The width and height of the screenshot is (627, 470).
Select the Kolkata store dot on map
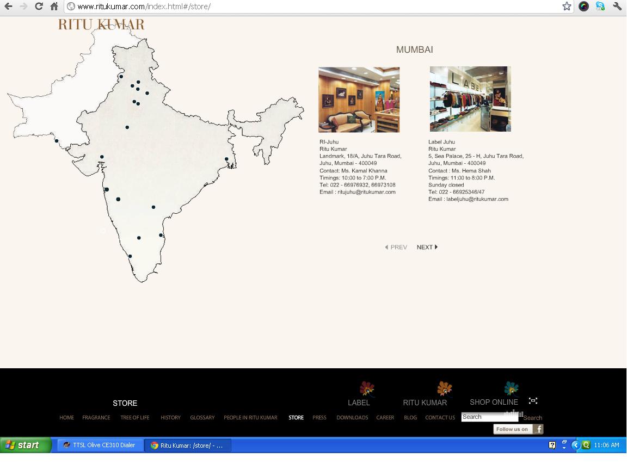click(226, 159)
